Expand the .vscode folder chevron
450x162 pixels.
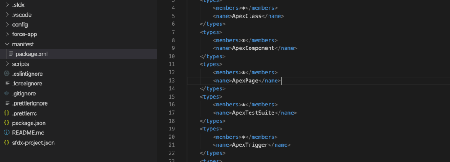click(x=7, y=15)
